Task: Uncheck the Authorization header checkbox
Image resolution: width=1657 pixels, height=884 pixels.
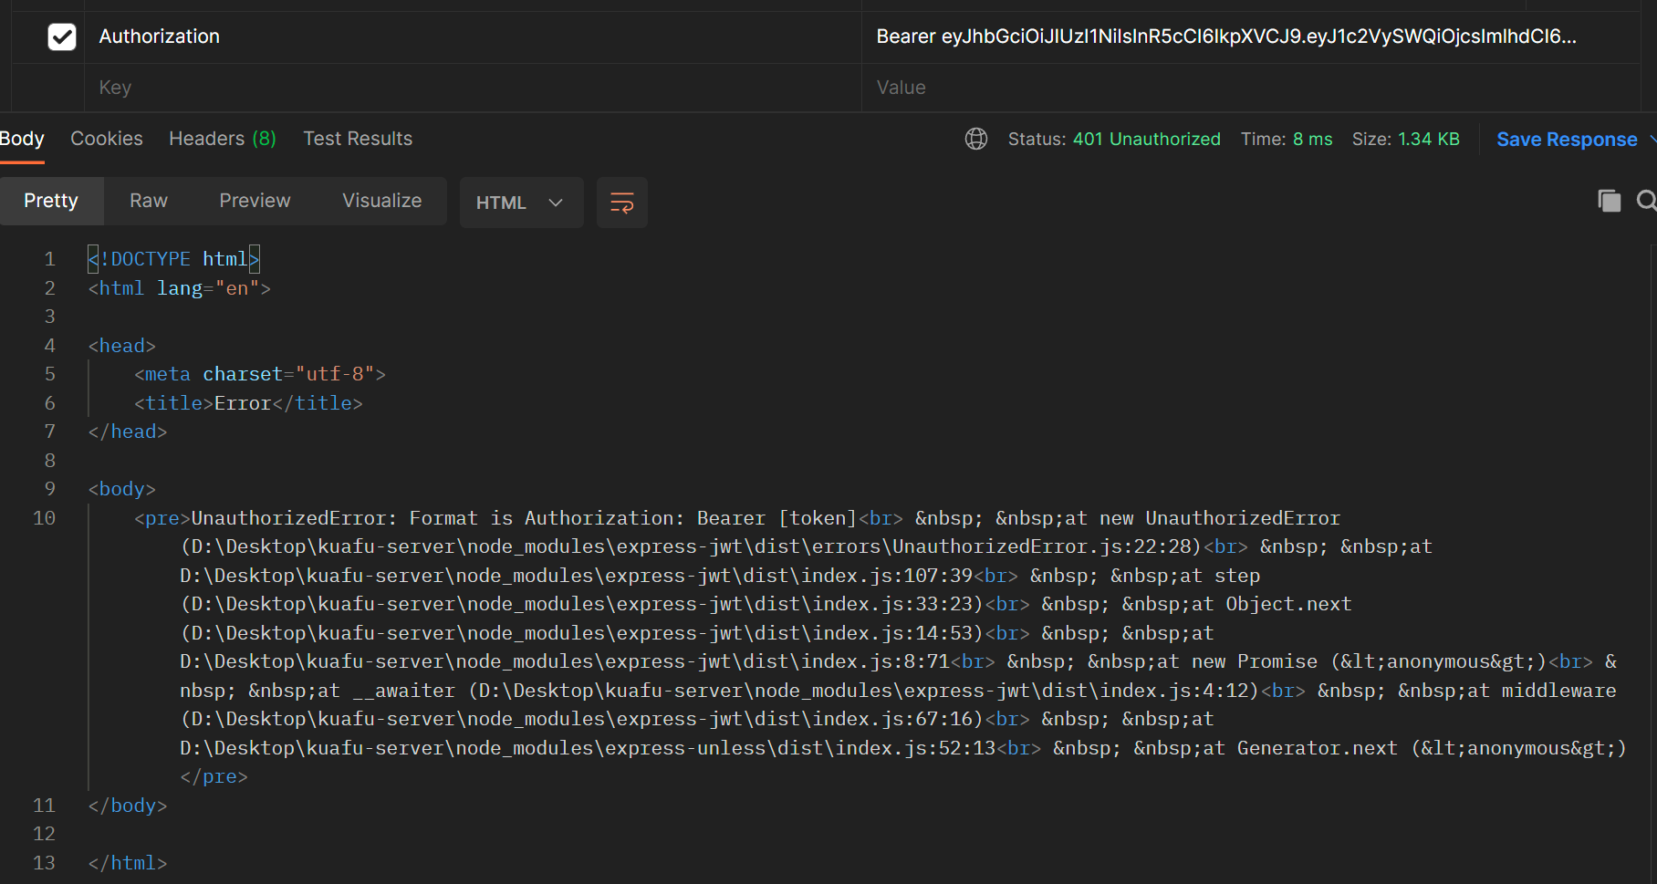Action: click(x=62, y=36)
